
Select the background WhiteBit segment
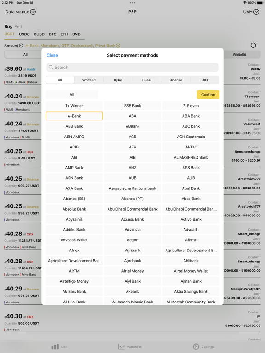point(239,55)
